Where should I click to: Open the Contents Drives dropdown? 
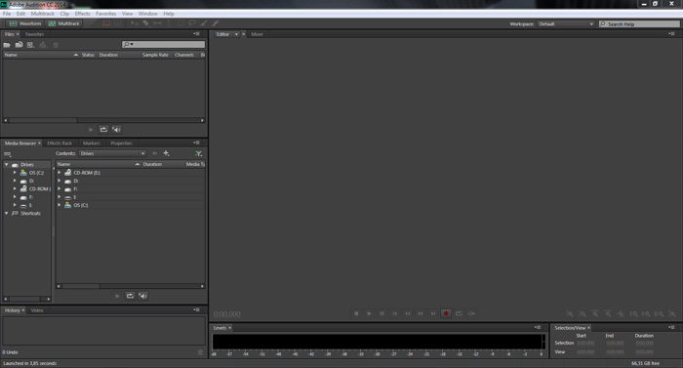112,153
